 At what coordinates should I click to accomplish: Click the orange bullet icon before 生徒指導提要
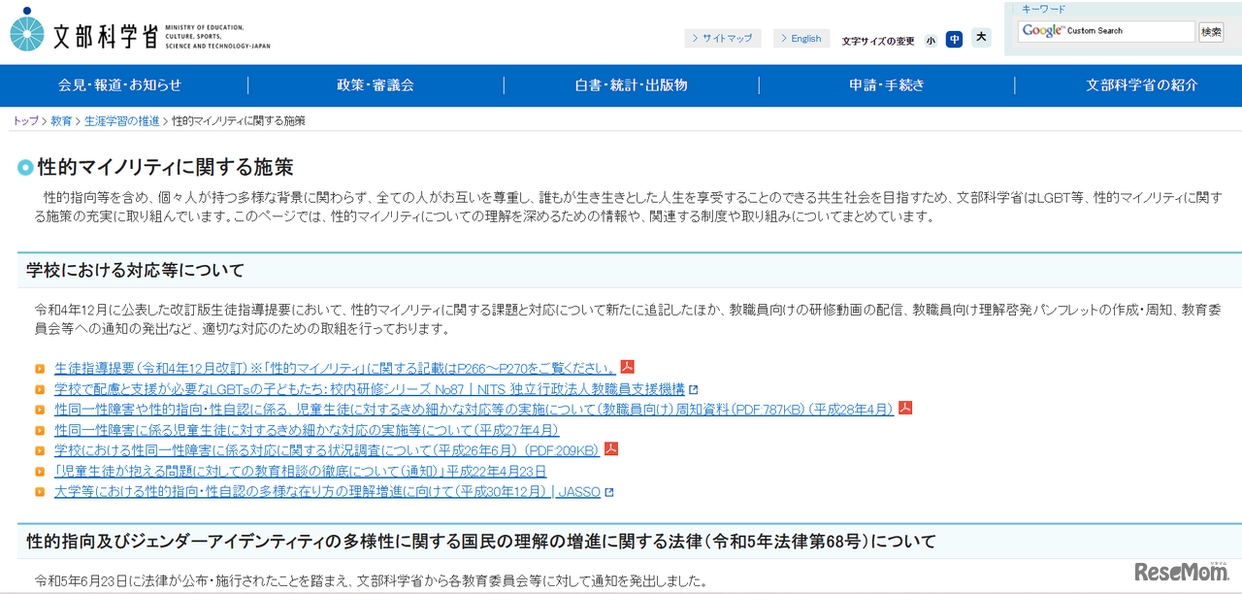tap(41, 367)
